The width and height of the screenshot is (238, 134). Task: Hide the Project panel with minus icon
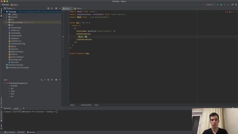59,8
